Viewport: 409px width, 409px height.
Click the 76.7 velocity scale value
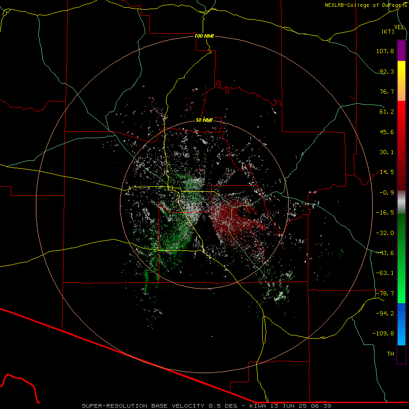pos(387,91)
